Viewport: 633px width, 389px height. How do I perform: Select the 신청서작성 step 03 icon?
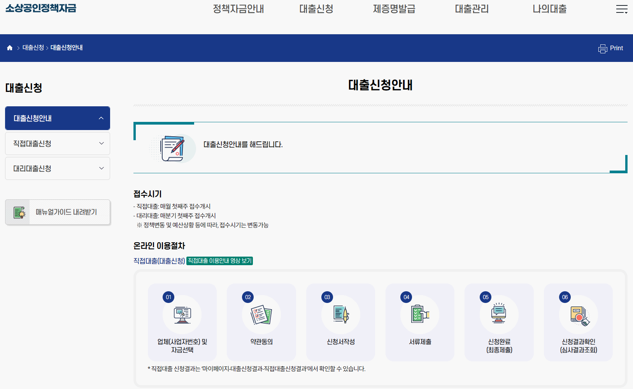[x=340, y=315]
